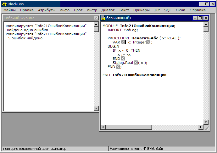
Task: Close the Рабочий журнал window
Action: [96, 18]
